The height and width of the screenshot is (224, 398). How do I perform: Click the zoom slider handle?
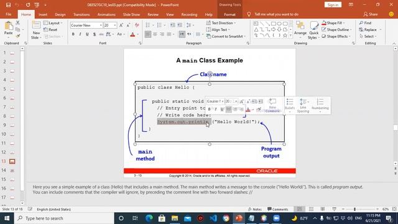(354, 209)
